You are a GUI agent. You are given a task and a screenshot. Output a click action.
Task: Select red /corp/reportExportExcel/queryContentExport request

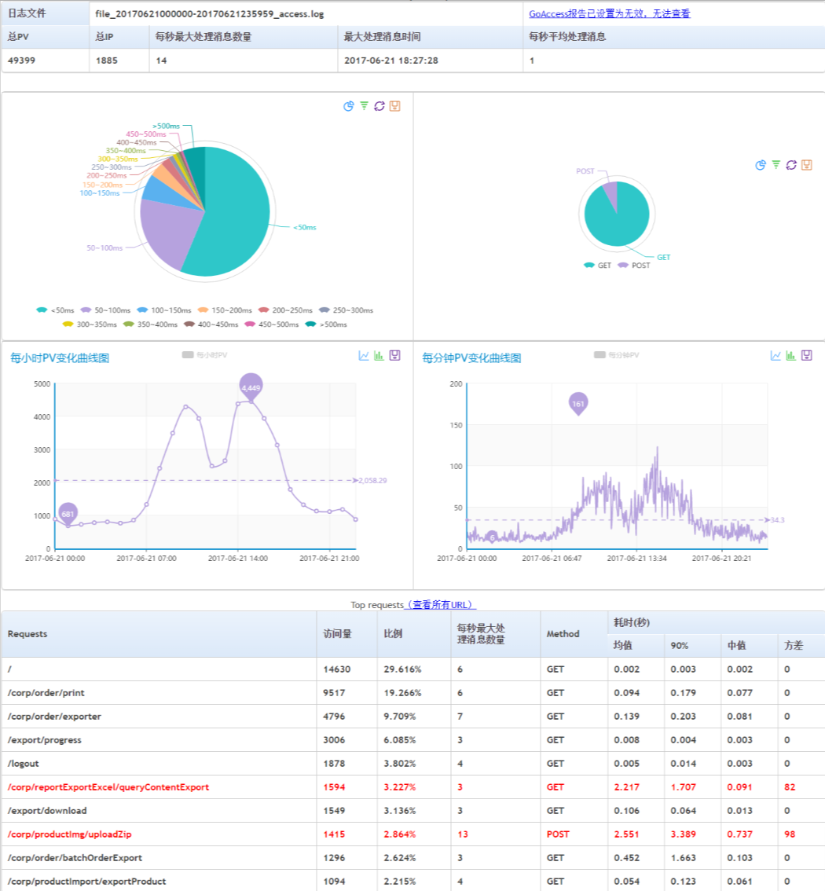coord(413,787)
